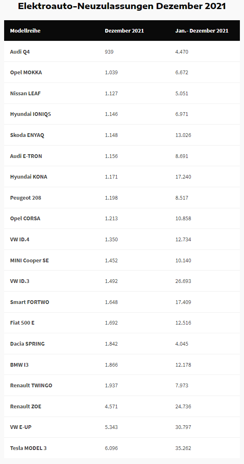244x464 pixels.
Task: Select the MINI Cooper SE model name
Action: 30,260
